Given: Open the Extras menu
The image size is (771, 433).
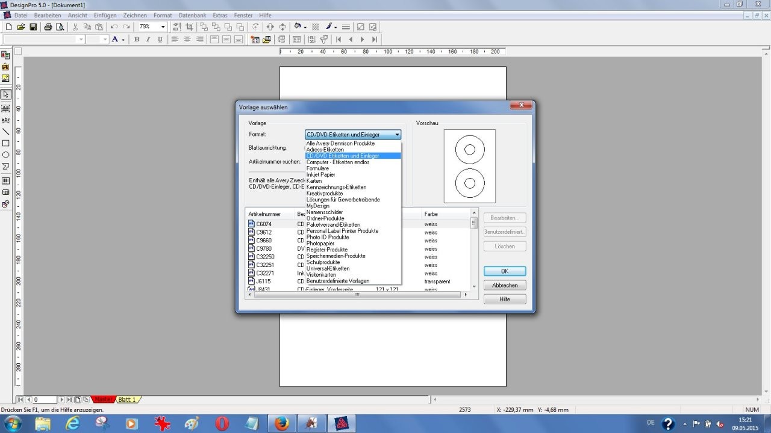Looking at the screenshot, I should pyautogui.click(x=220, y=15).
